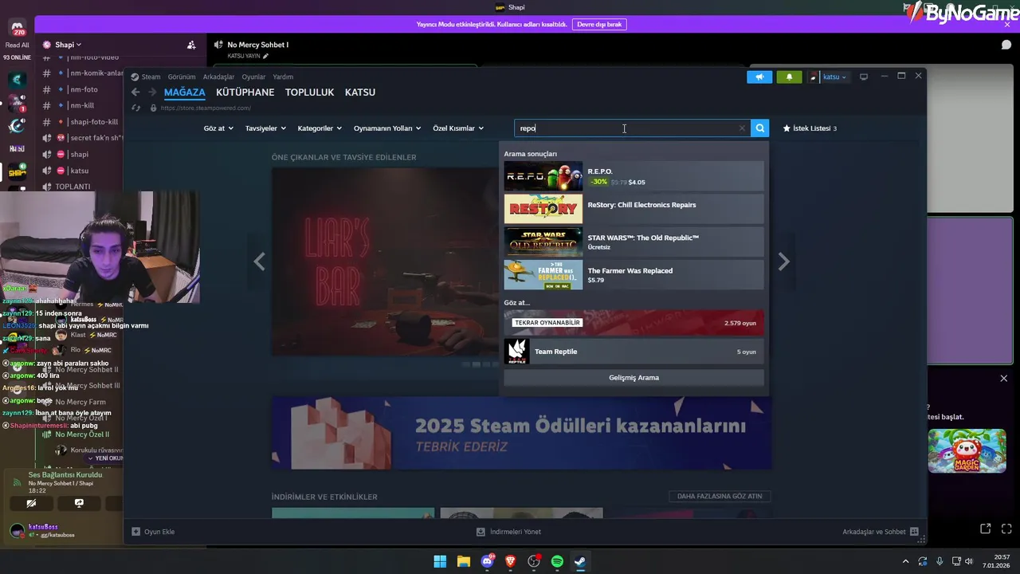The image size is (1020, 574).
Task: Click the fullscreen icon at Discord's bottom right
Action: (x=1006, y=529)
